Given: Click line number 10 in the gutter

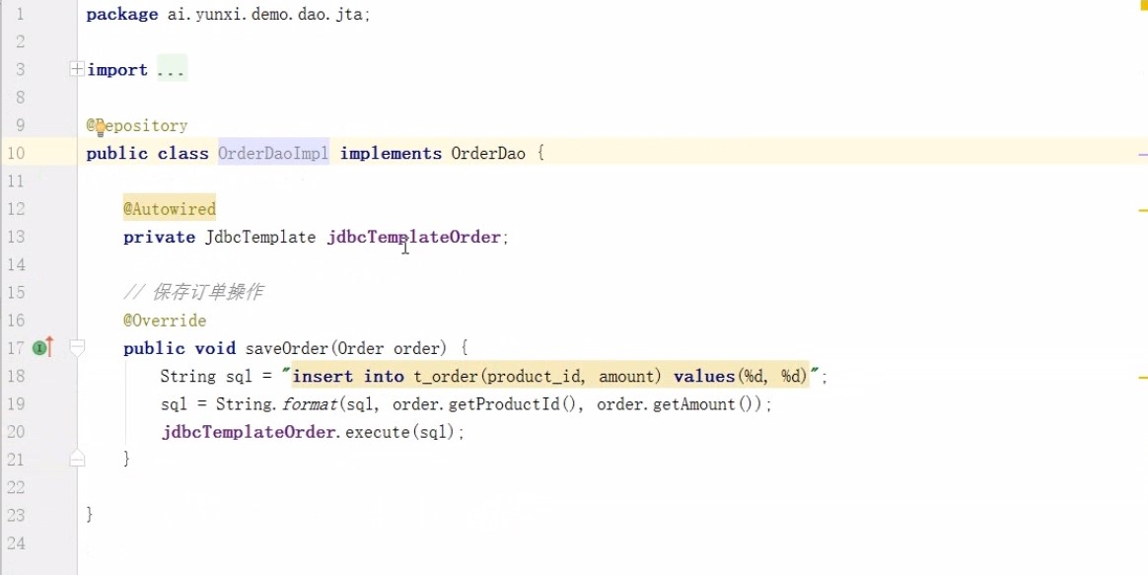Looking at the screenshot, I should (x=16, y=153).
